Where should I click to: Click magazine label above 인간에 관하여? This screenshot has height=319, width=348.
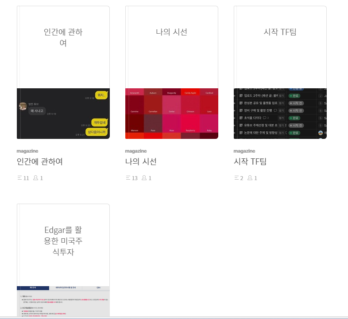pos(27,151)
